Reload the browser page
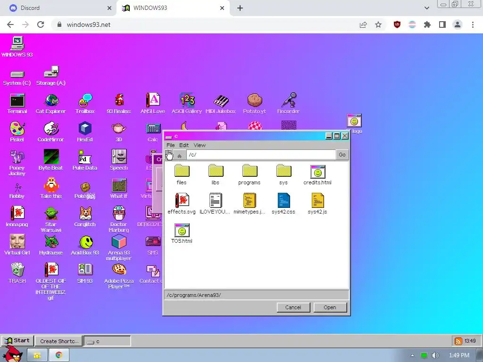 [41, 25]
